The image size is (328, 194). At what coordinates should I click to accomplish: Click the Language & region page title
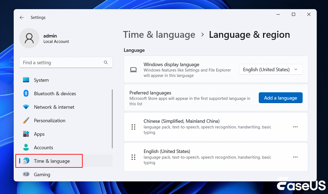[x=249, y=35]
